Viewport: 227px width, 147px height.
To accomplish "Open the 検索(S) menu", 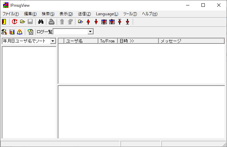I will point(48,14).
